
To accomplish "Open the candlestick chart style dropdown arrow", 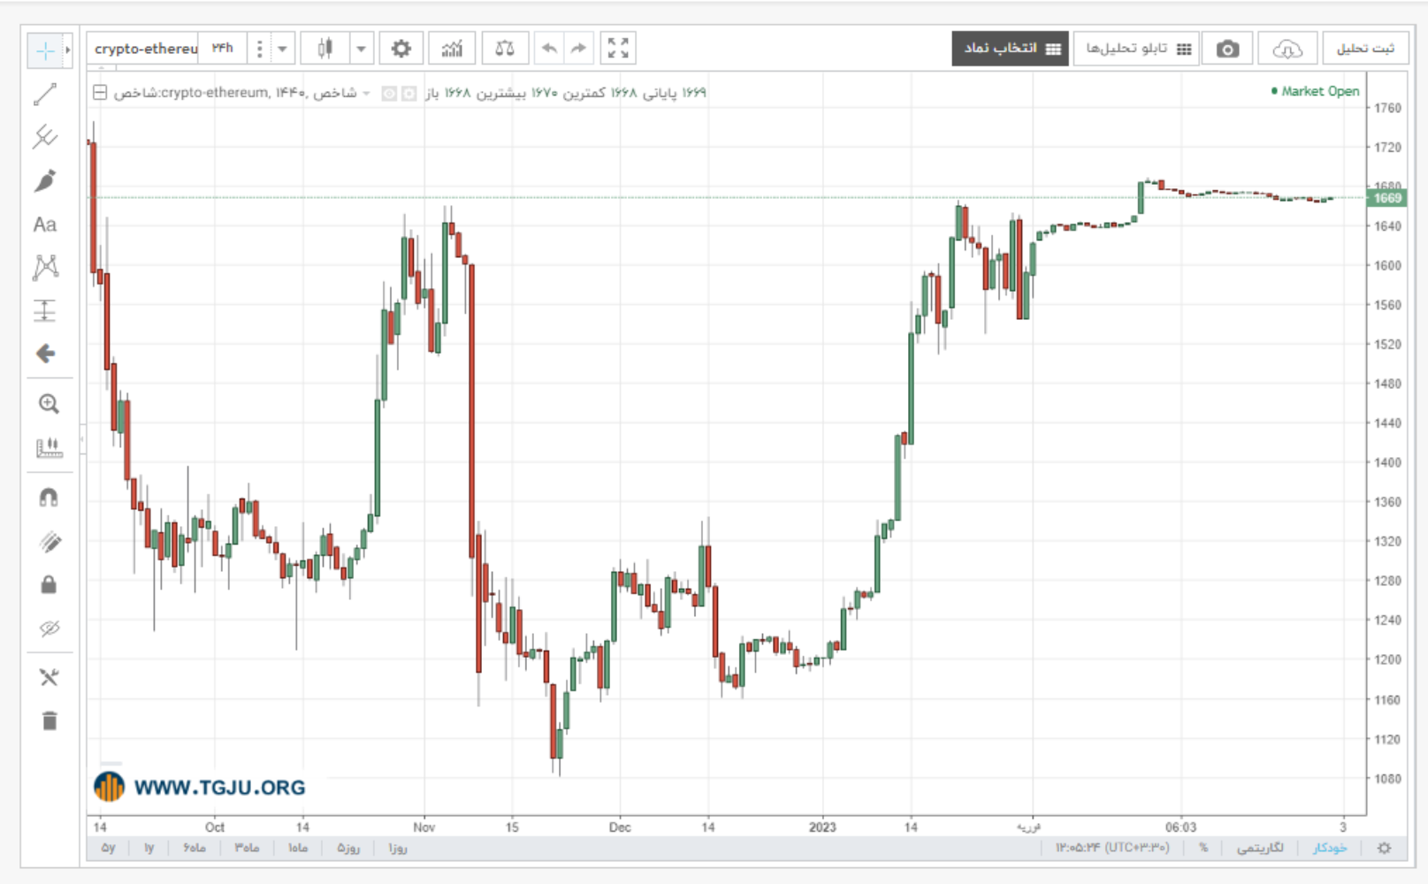I will 361,49.
